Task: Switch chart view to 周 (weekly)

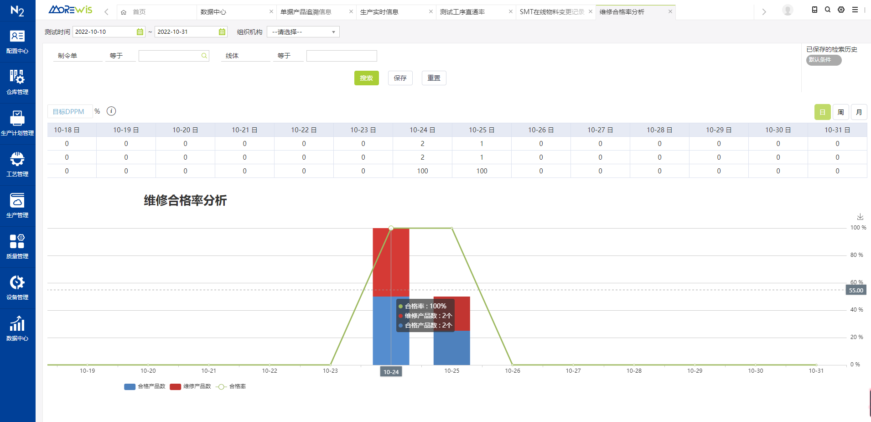Action: click(x=840, y=112)
